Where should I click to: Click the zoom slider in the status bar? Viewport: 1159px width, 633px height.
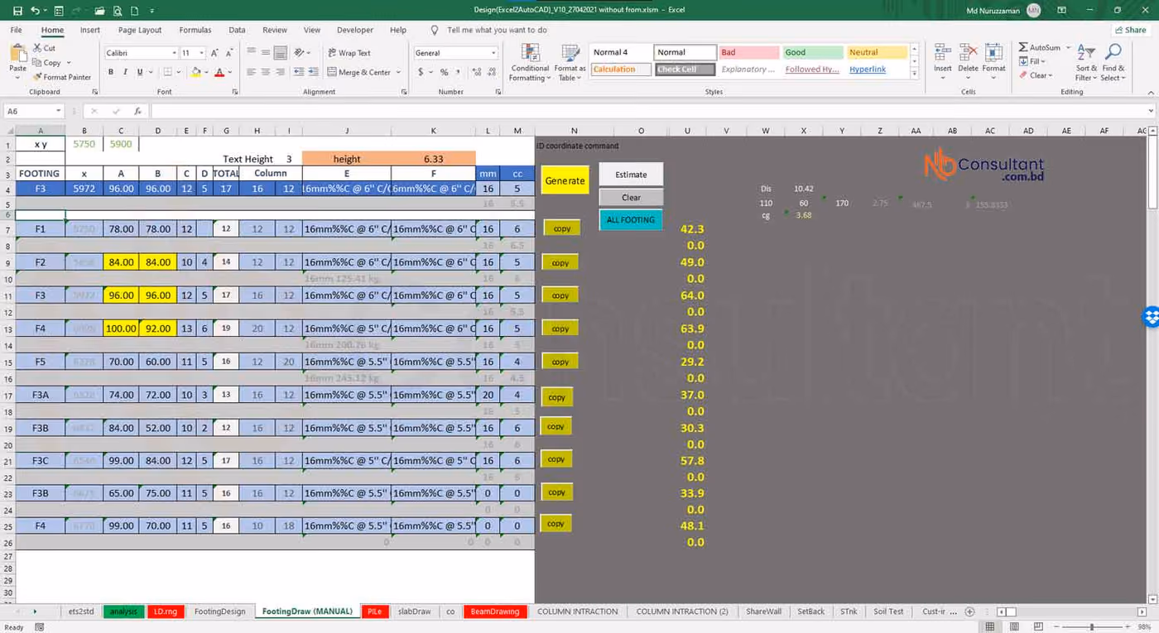pyautogui.click(x=1092, y=627)
